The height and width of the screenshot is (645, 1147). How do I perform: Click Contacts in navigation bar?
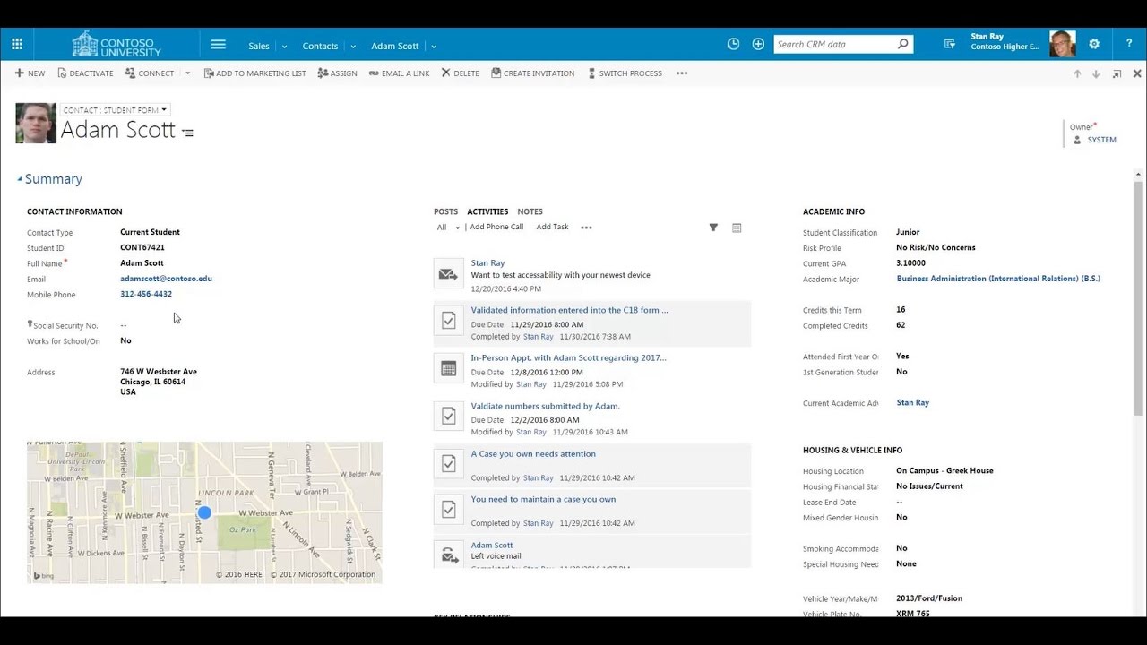[320, 46]
